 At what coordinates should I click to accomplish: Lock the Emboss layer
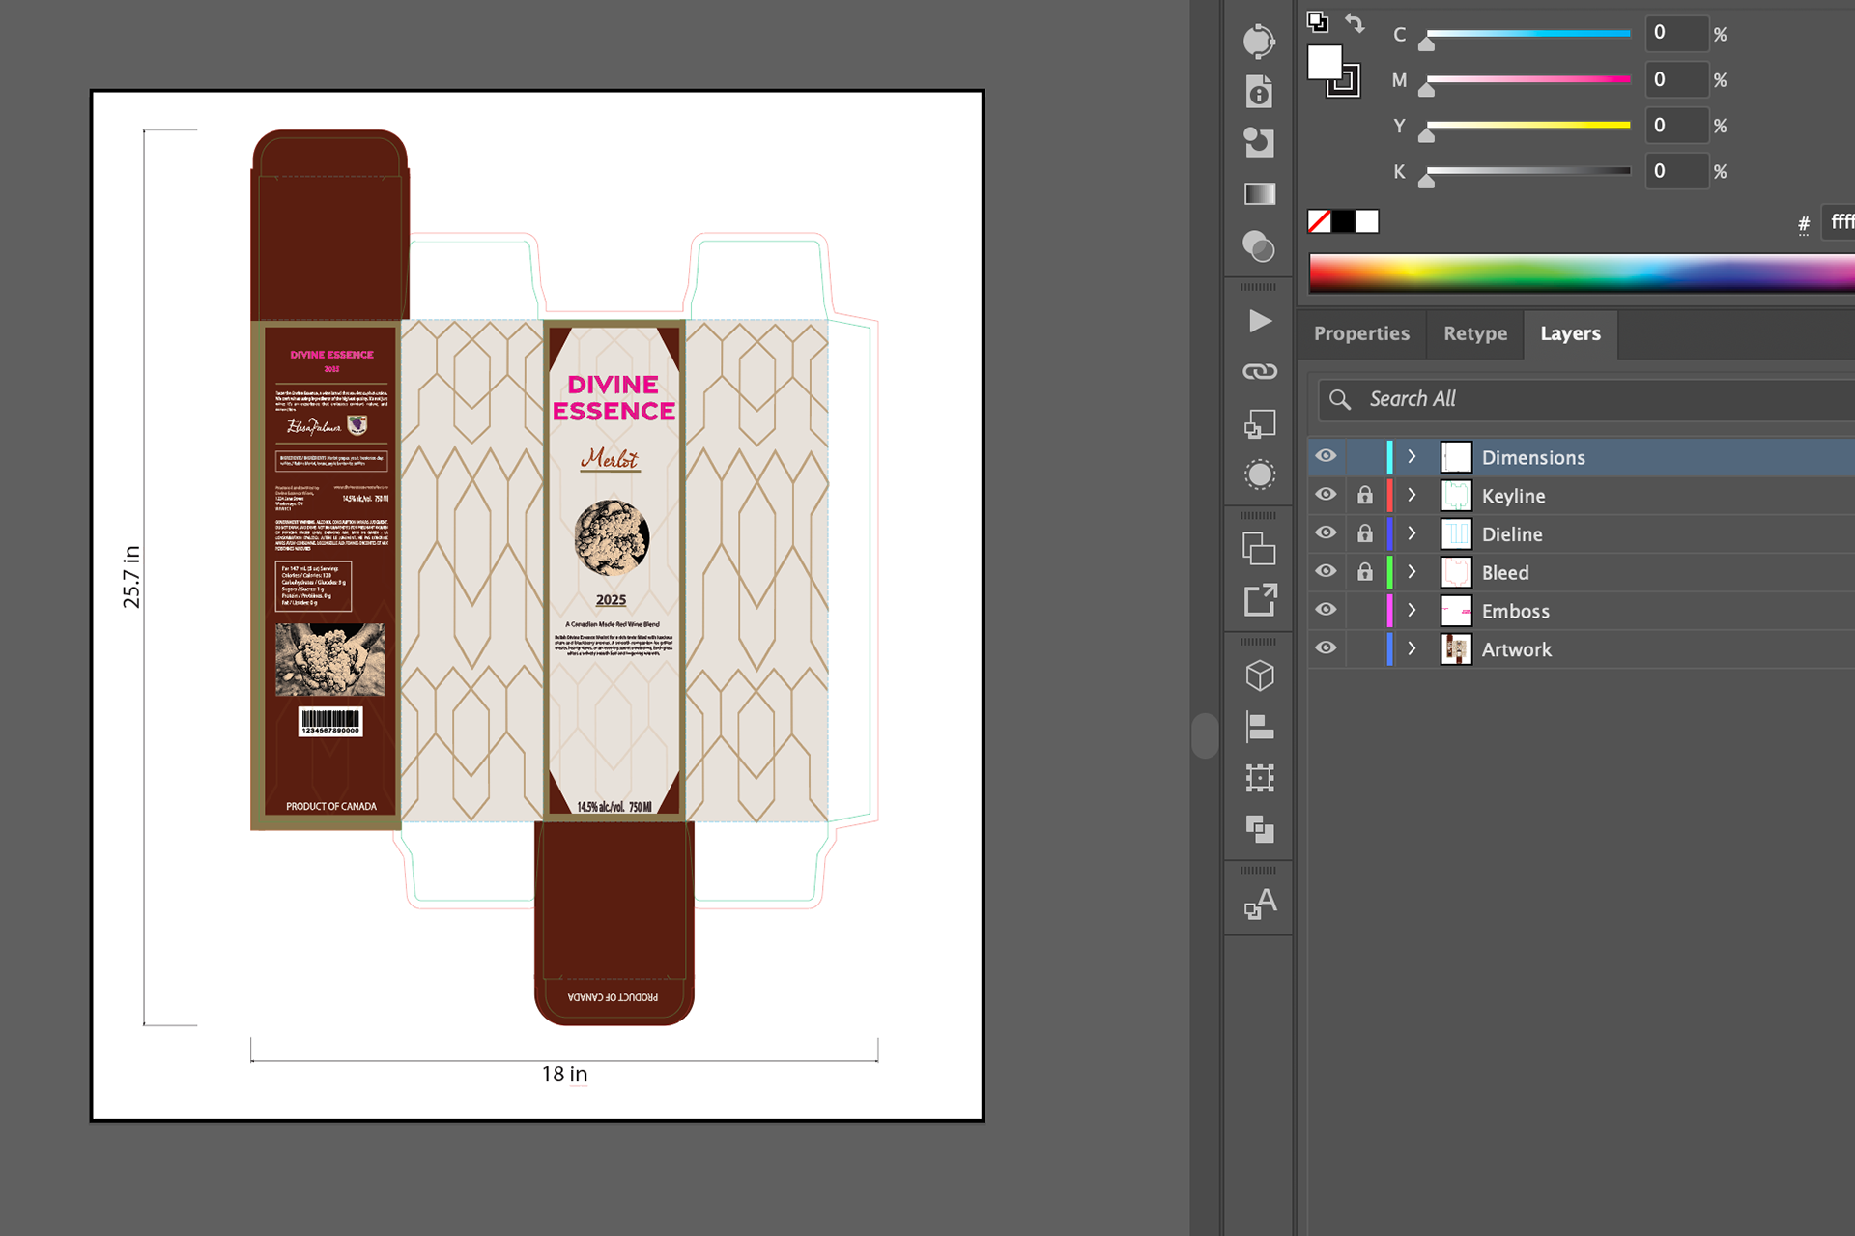(1364, 611)
